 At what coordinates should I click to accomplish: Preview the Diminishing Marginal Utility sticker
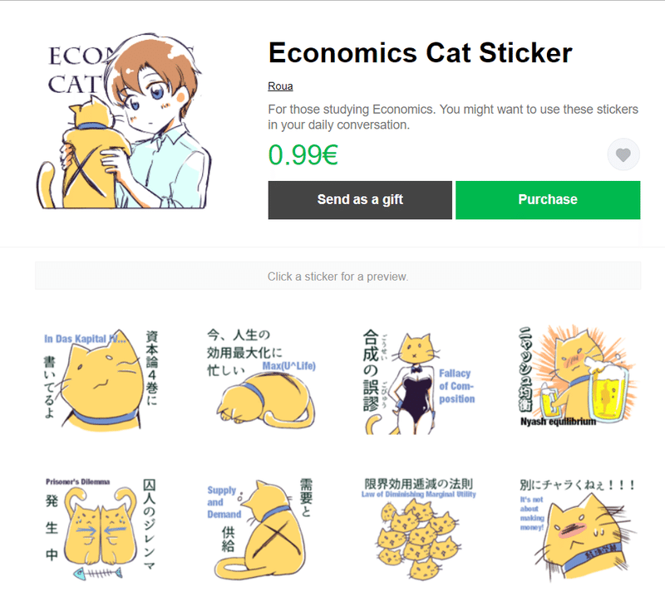[419, 529]
